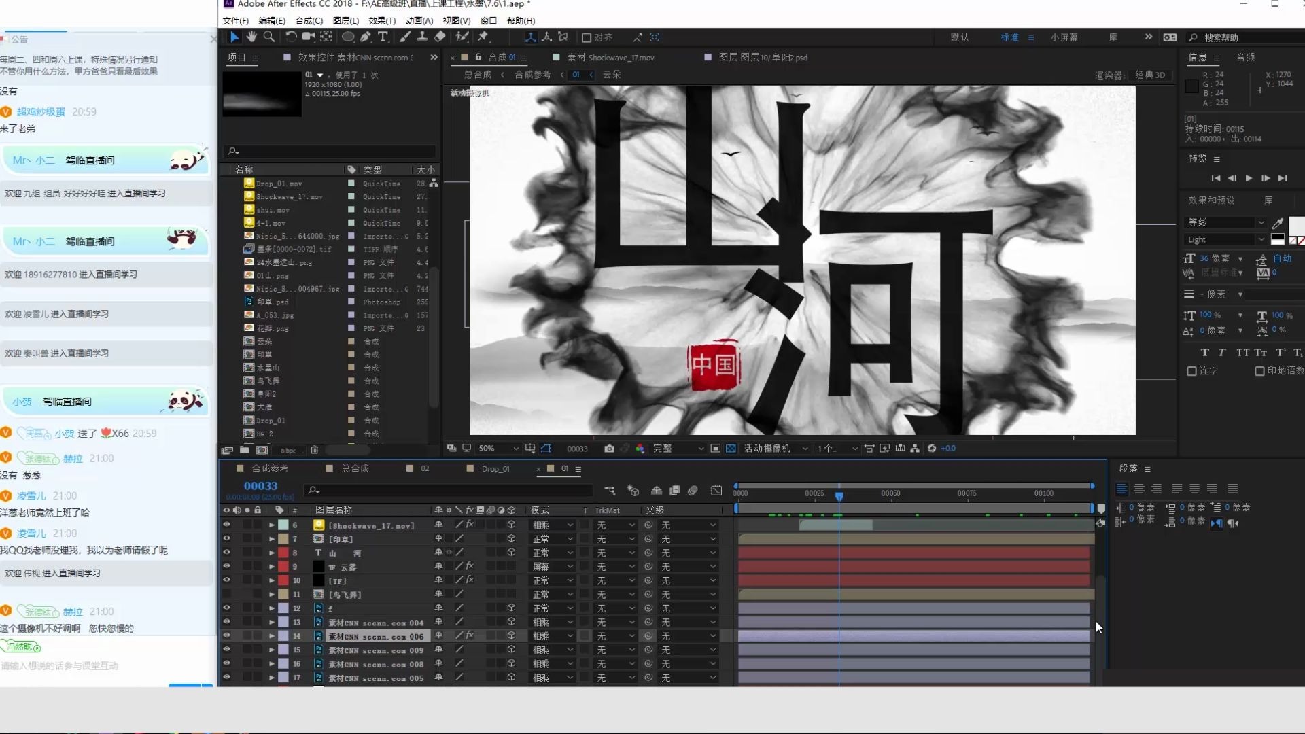
Task: Open the Graph Editor
Action: (x=716, y=490)
